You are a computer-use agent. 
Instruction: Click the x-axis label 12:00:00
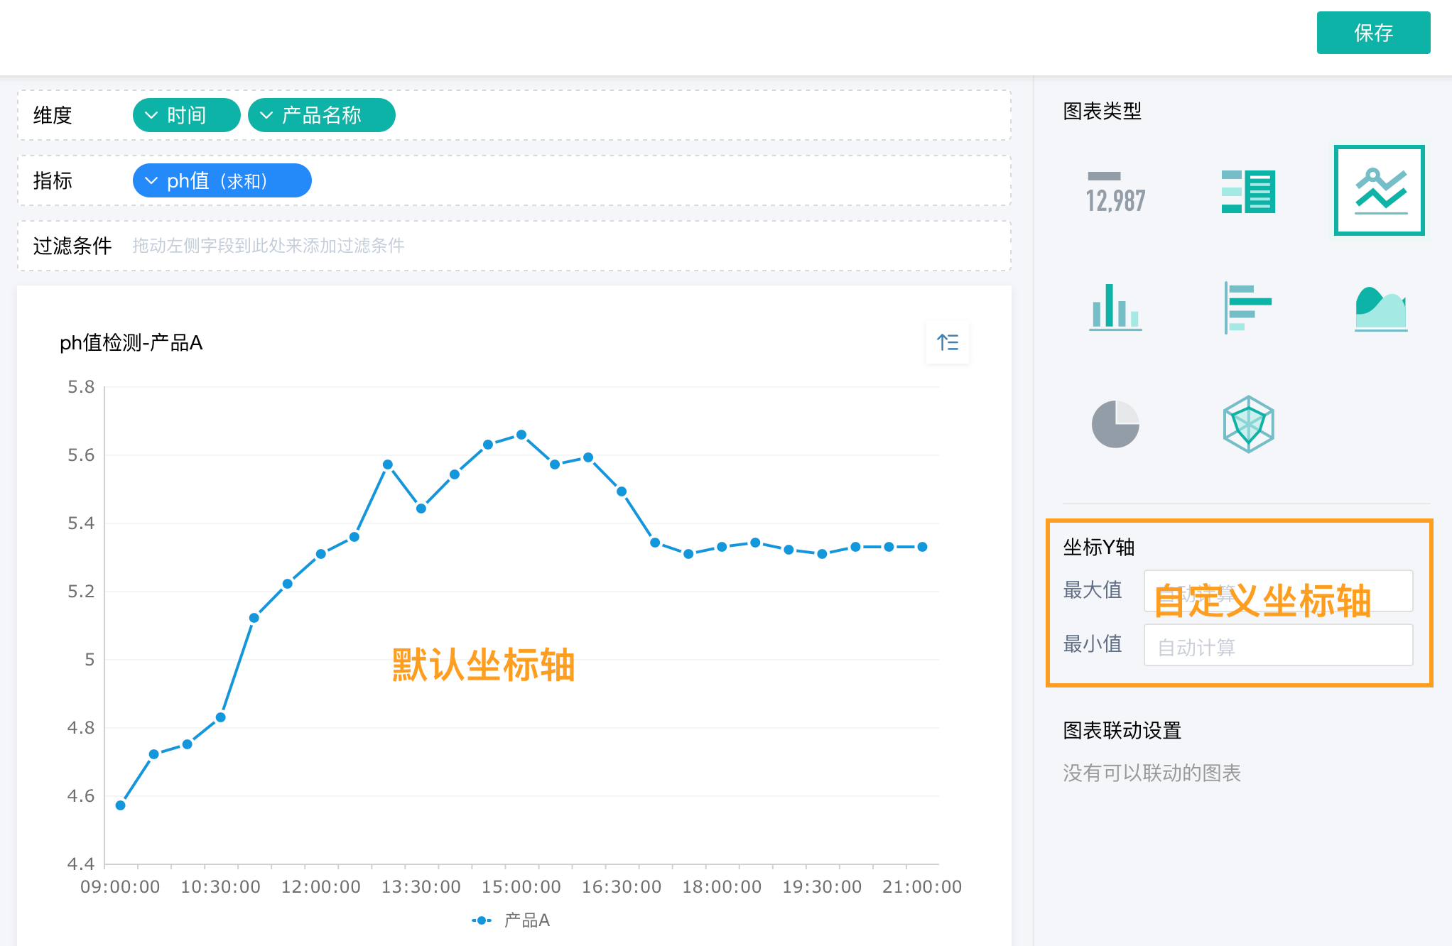pyautogui.click(x=321, y=886)
